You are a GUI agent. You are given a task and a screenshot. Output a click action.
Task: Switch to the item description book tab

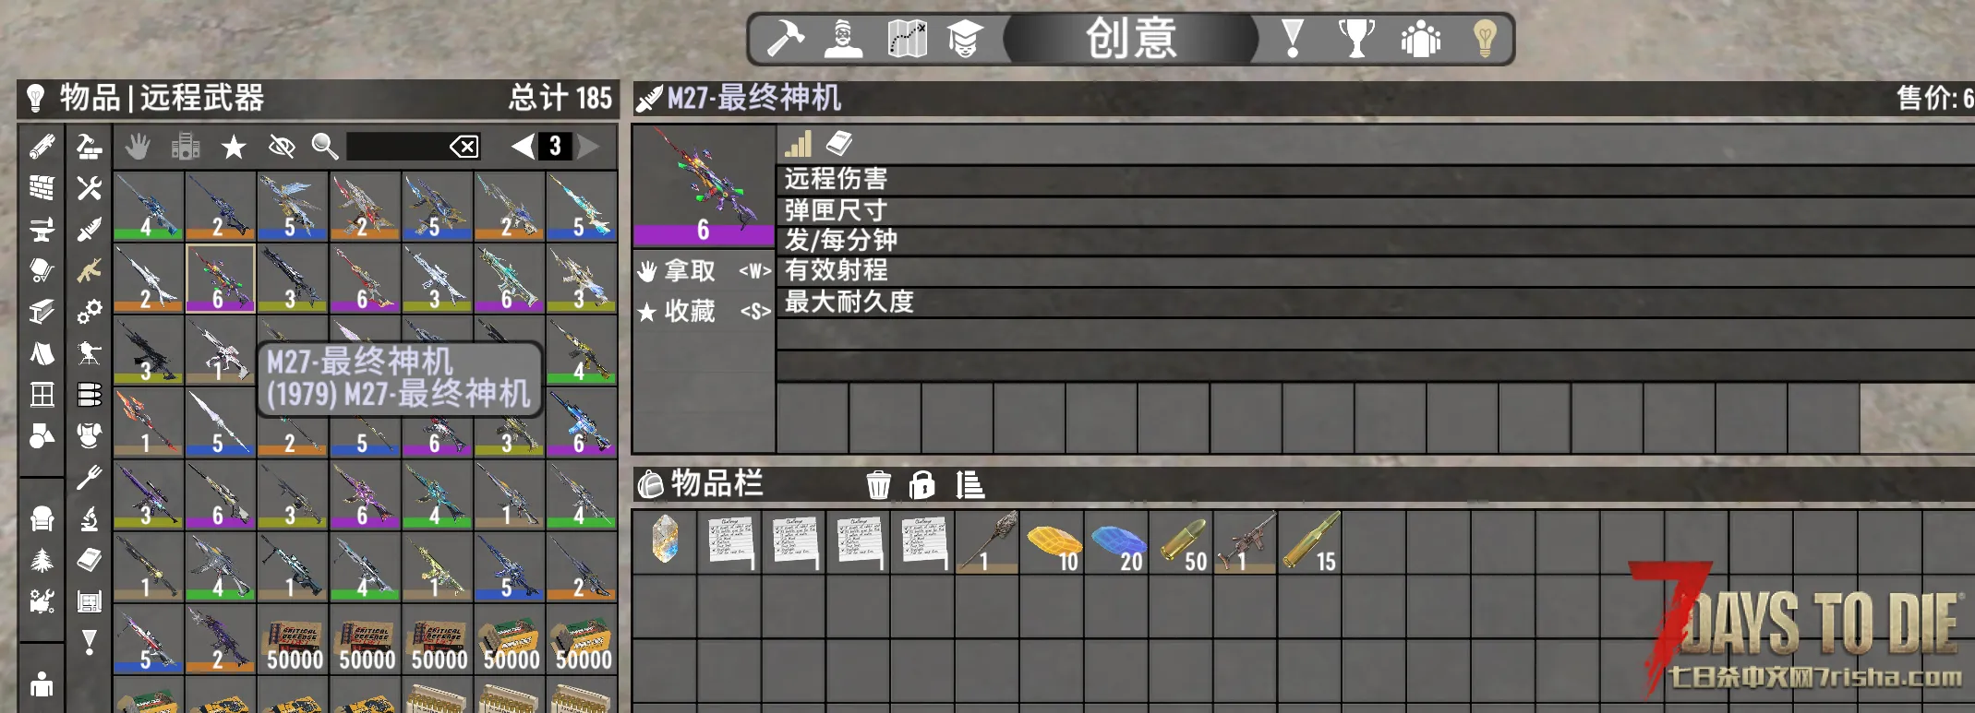click(x=839, y=143)
